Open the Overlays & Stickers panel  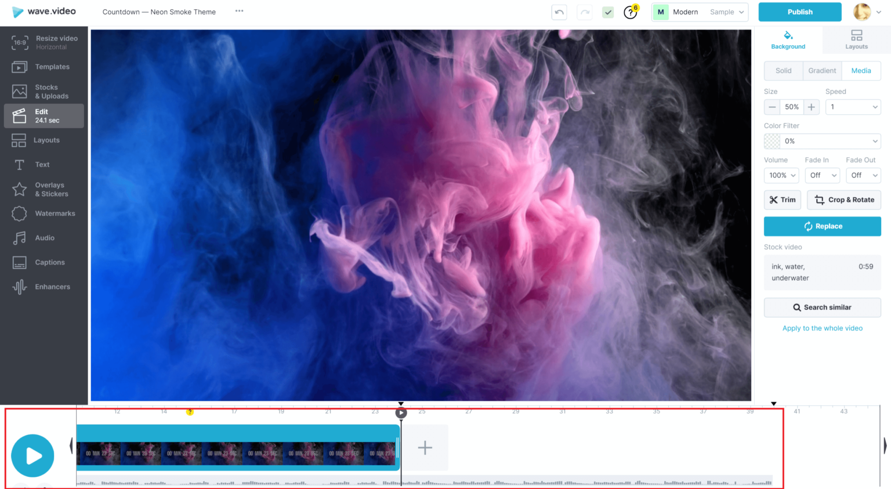(44, 189)
